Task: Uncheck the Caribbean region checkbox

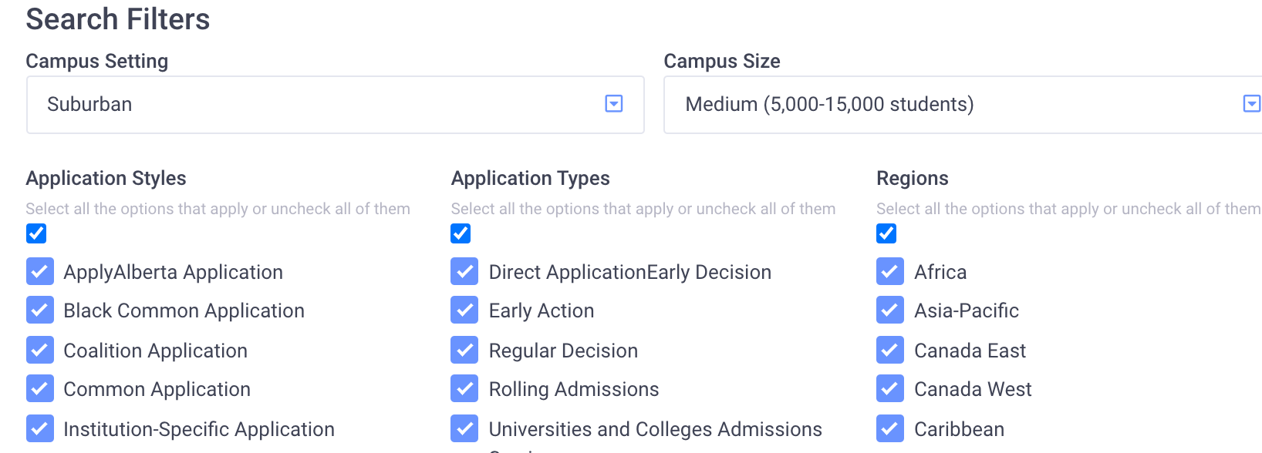Action: (890, 429)
